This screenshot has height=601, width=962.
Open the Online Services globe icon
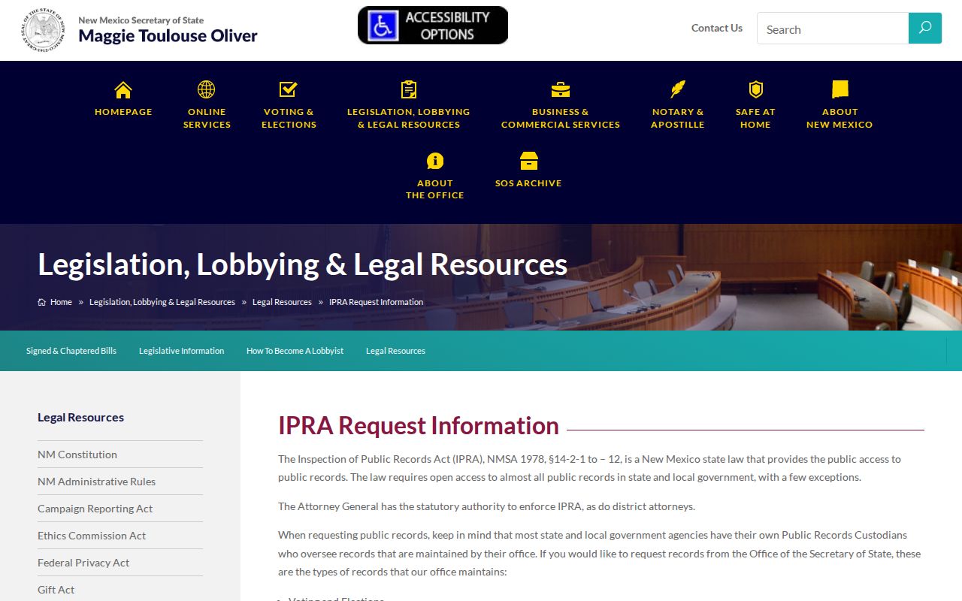point(207,89)
